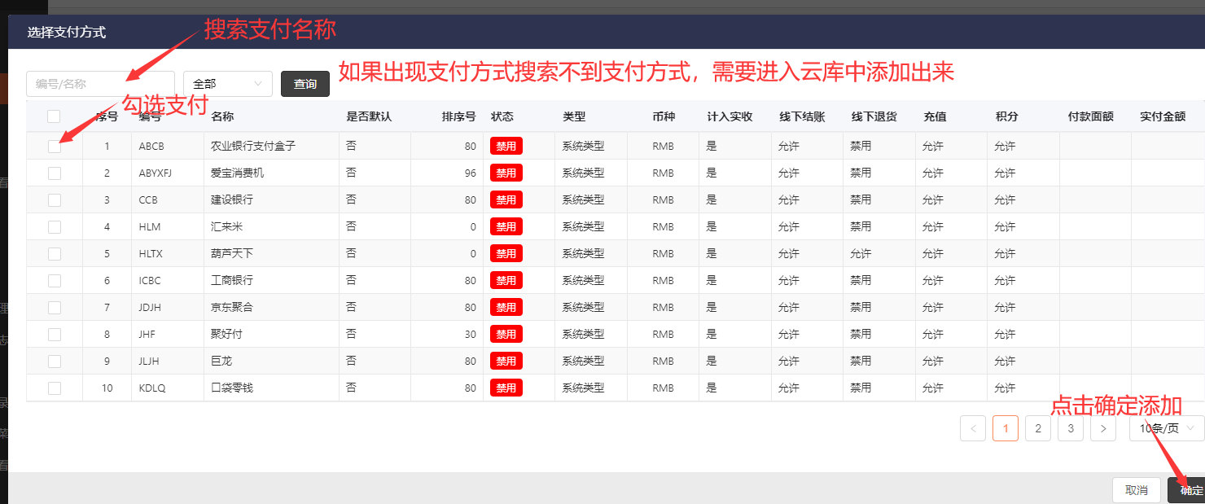The width and height of the screenshot is (1205, 504).
Task: Jump to page 3 of results
Action: [1070, 428]
